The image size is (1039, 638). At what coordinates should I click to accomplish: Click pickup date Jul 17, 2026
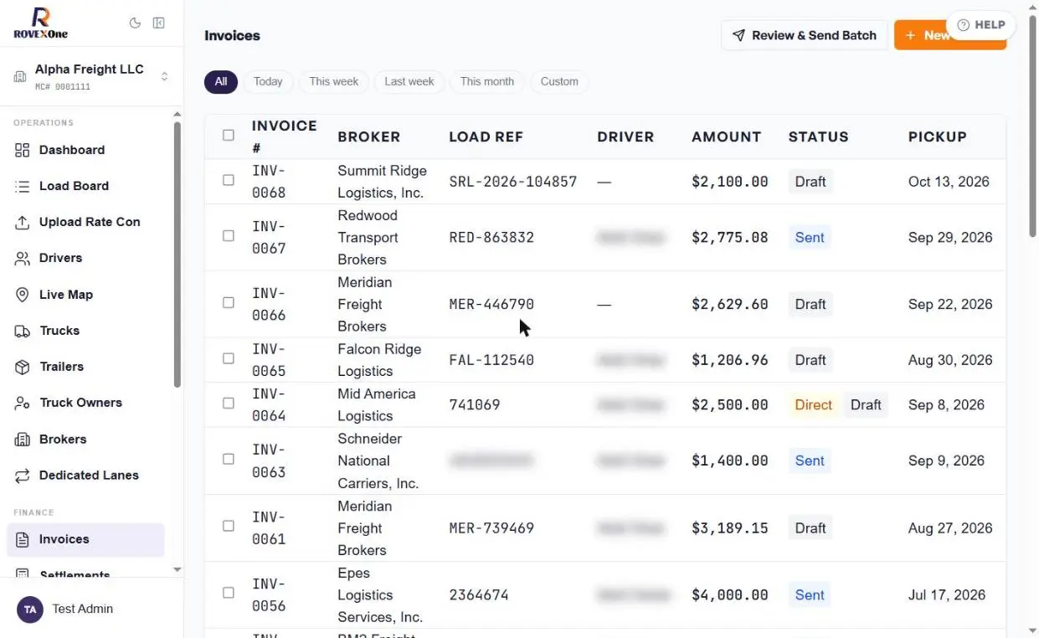click(947, 595)
